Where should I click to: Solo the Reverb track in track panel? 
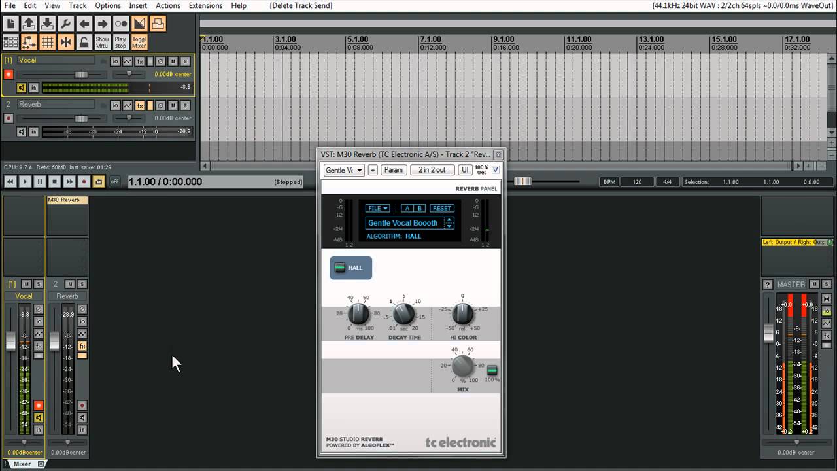coord(185,105)
